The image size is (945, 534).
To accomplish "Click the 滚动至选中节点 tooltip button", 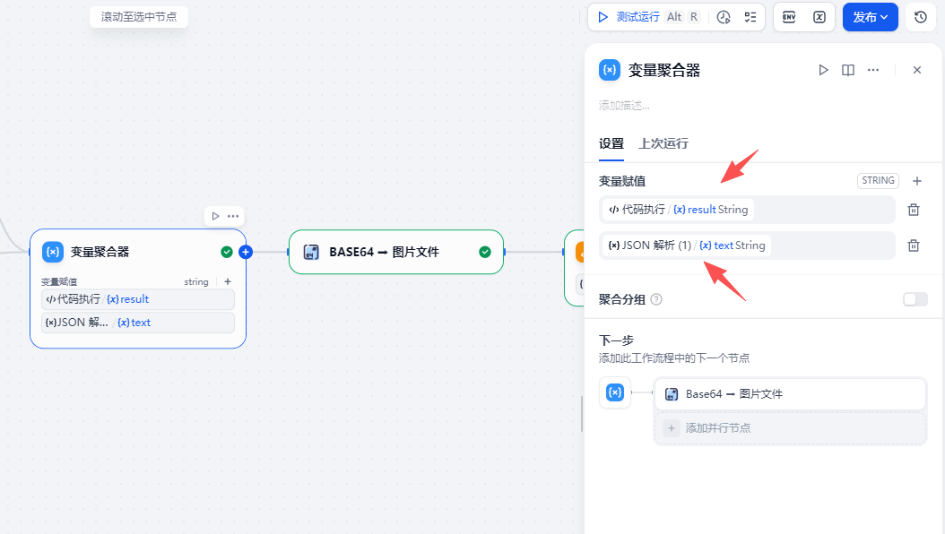I will pos(139,17).
